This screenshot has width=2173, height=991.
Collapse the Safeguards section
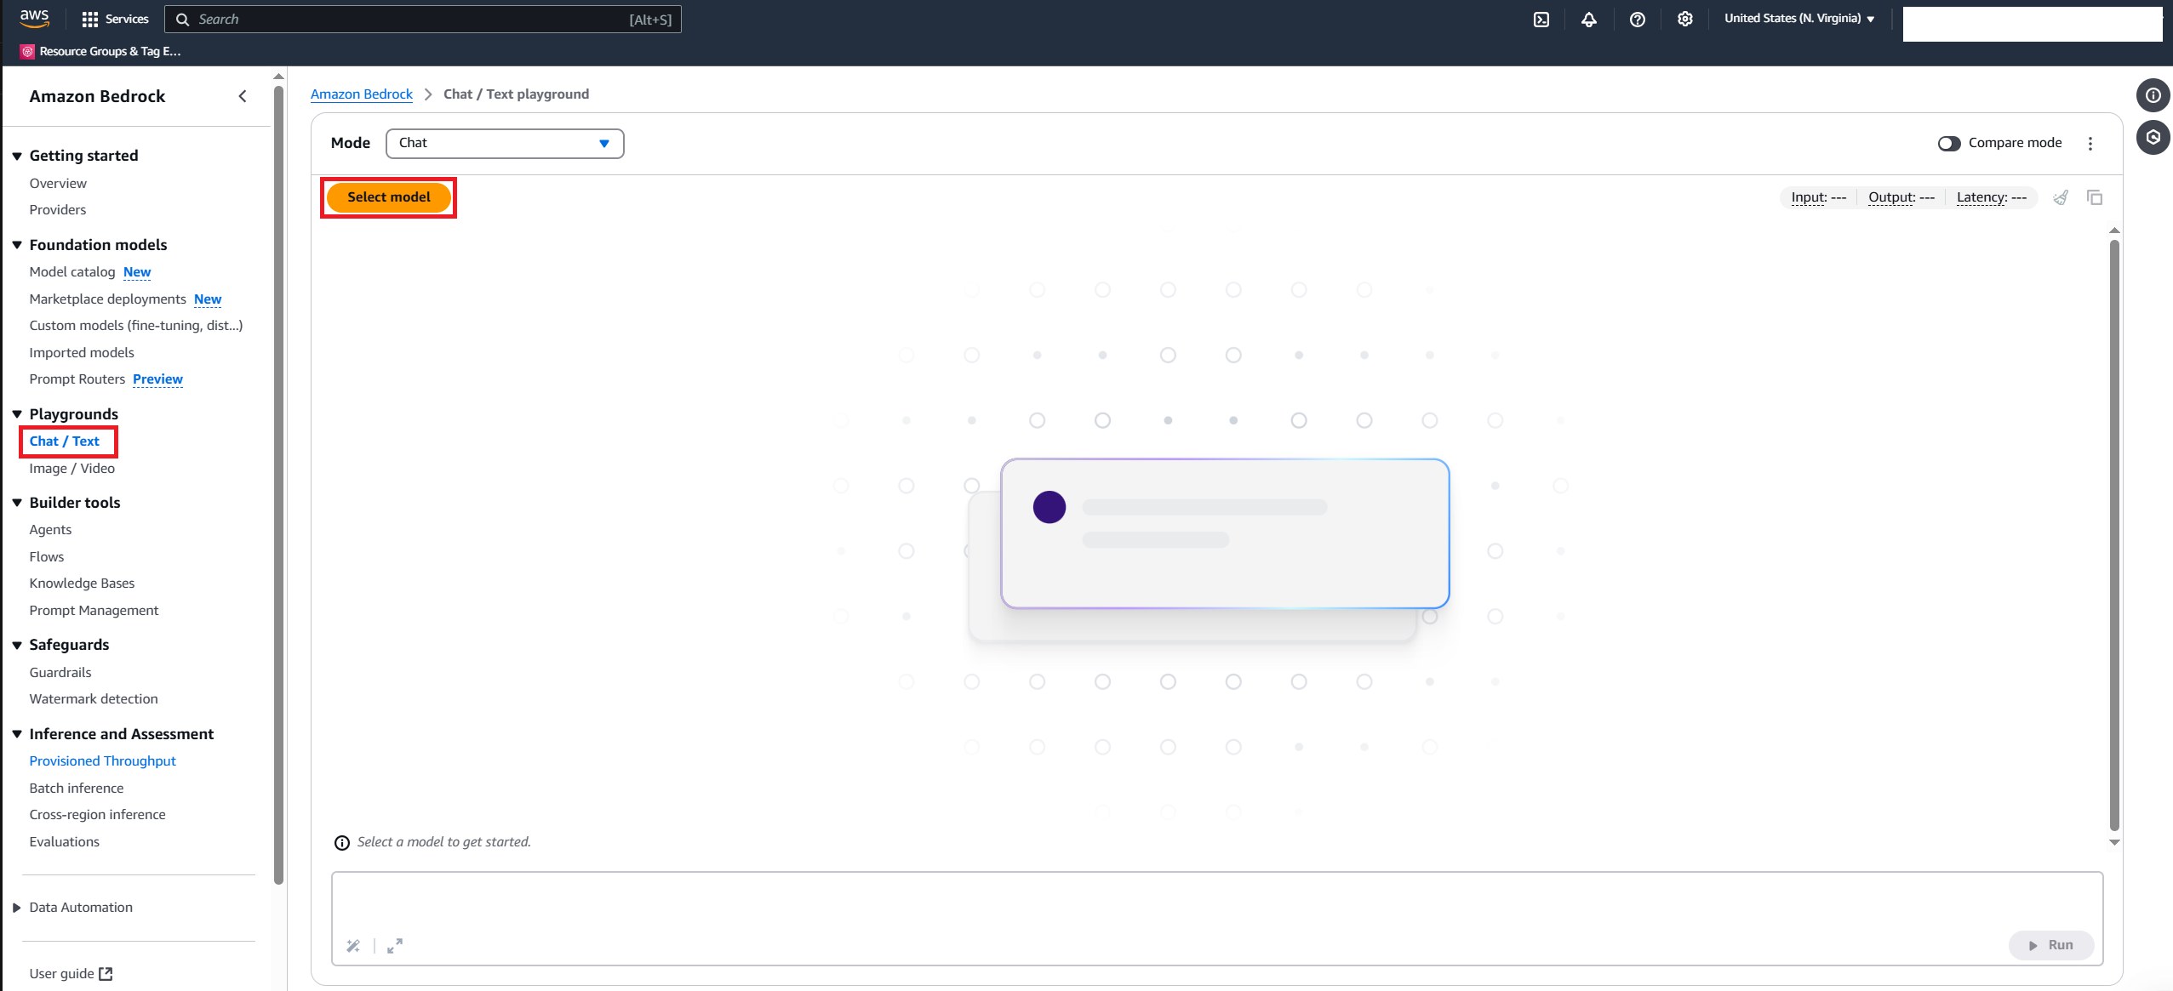click(16, 645)
